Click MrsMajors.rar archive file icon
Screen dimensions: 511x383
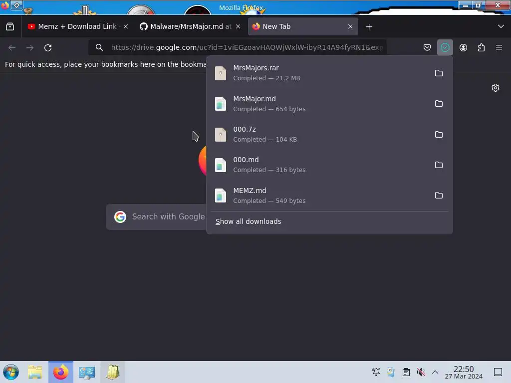click(221, 73)
